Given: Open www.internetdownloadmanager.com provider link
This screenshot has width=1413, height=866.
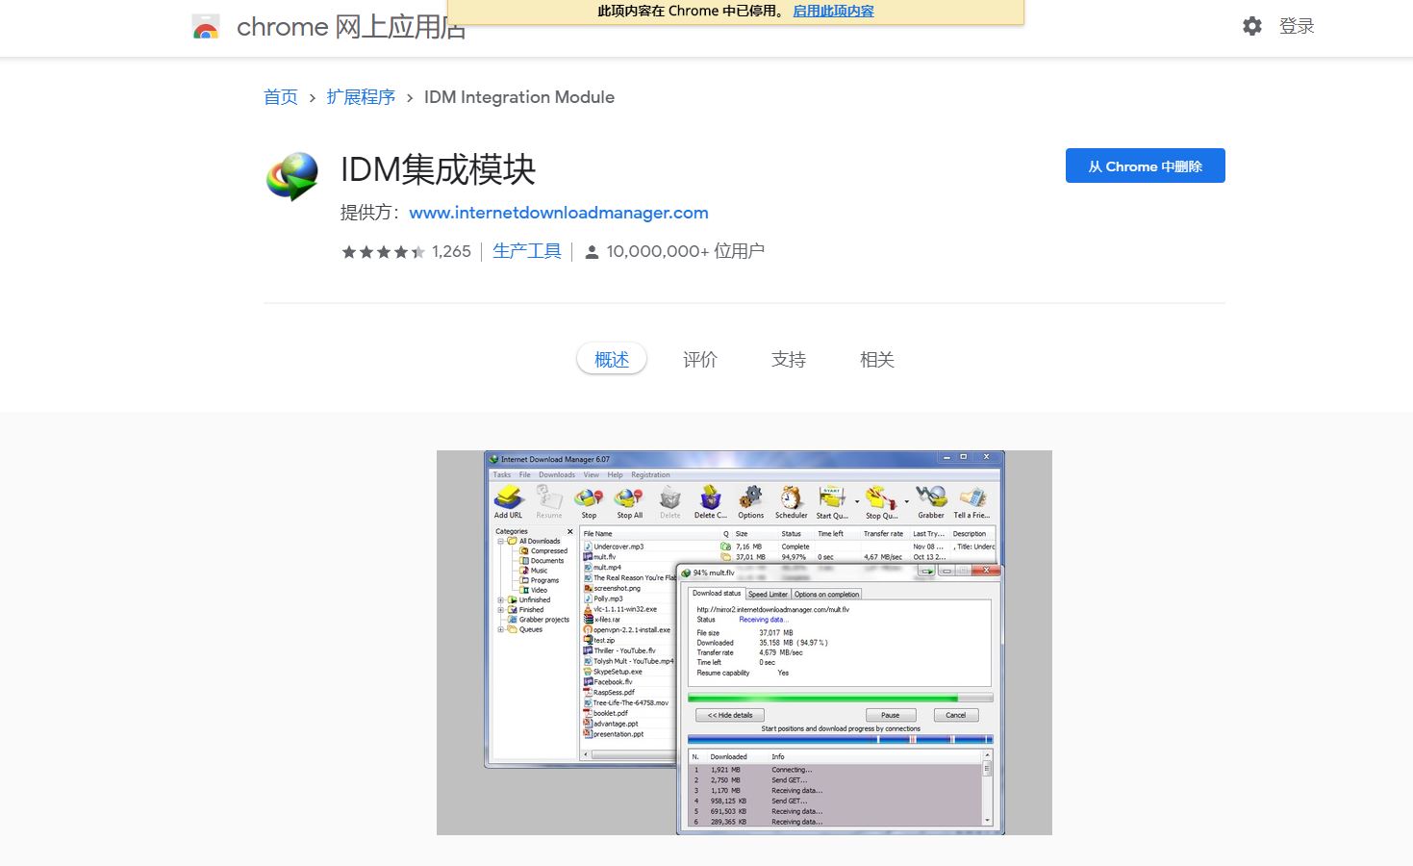Looking at the screenshot, I should point(559,213).
